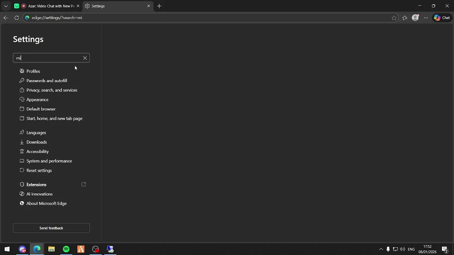Image resolution: width=454 pixels, height=255 pixels.
Task: Open the blue monitor app on taskbar
Action: 110,249
